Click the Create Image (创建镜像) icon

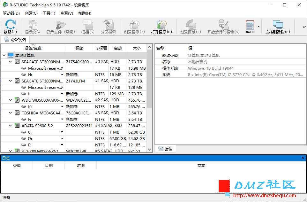(x=134, y=27)
